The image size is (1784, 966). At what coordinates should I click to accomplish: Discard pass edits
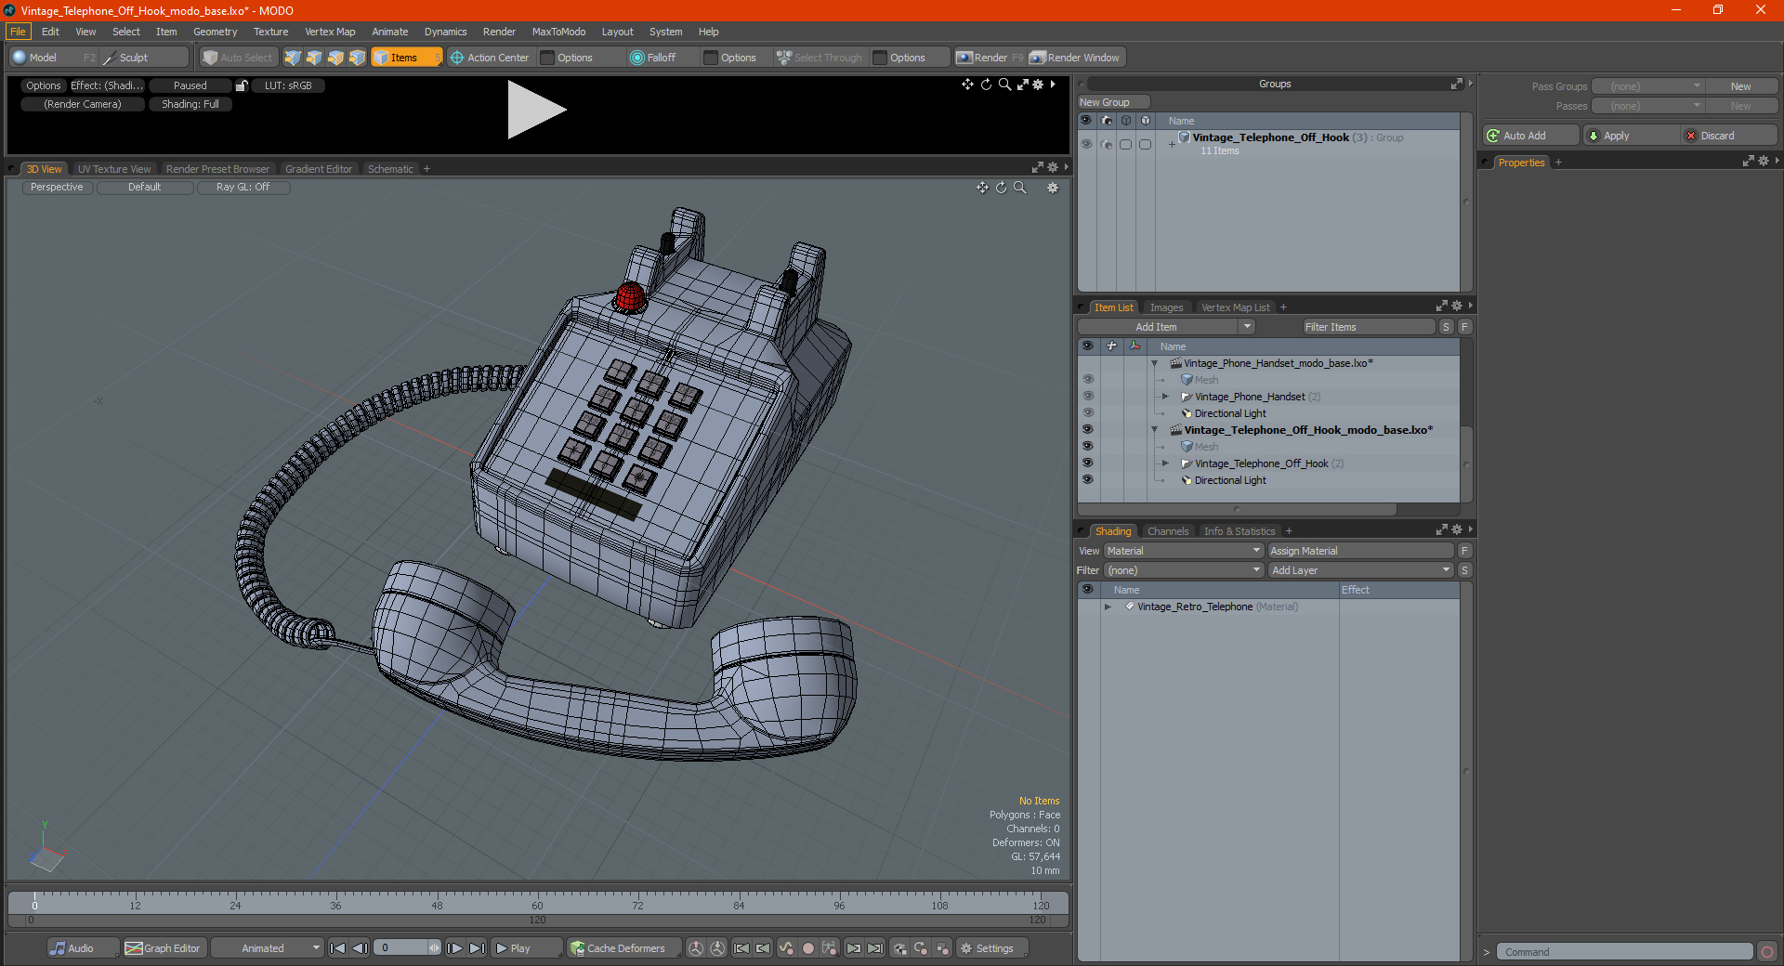point(1729,136)
